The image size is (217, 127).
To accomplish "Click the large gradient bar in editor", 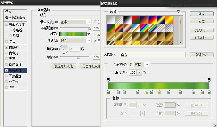I will coord(159,86).
